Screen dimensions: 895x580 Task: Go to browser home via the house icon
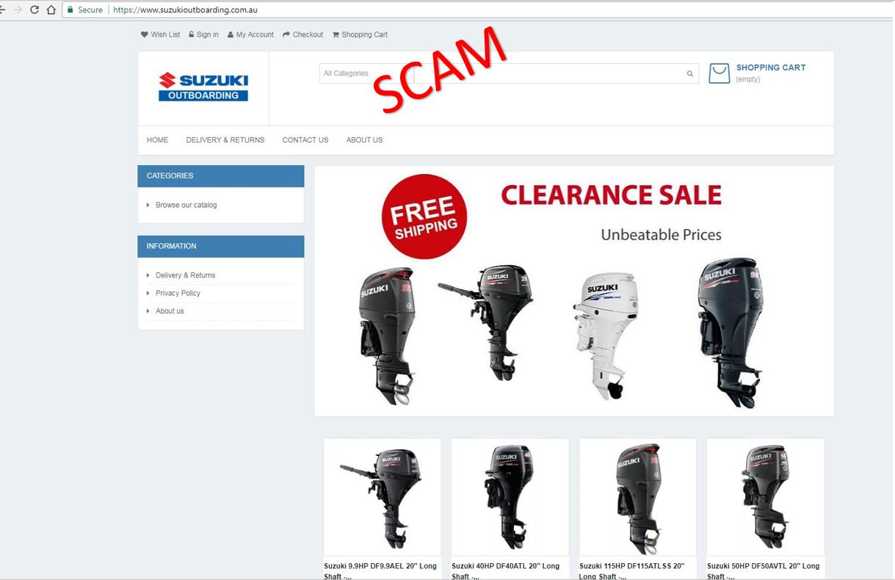pyautogui.click(x=51, y=10)
